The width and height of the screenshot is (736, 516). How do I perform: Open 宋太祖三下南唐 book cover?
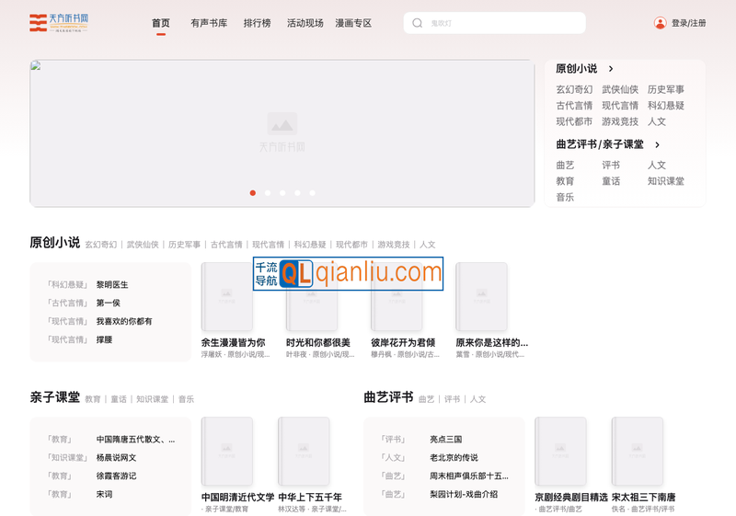[x=637, y=452]
